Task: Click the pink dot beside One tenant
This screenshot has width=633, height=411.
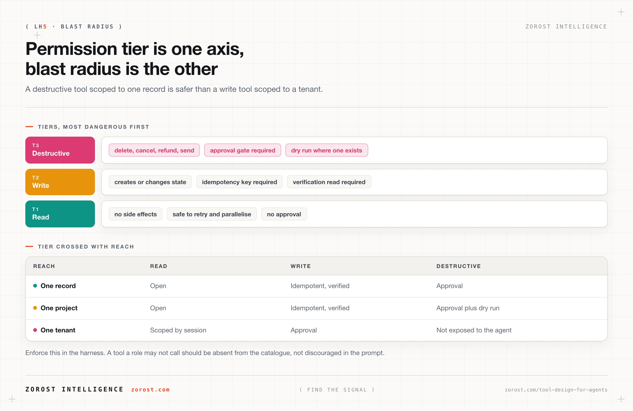Action: (35, 330)
